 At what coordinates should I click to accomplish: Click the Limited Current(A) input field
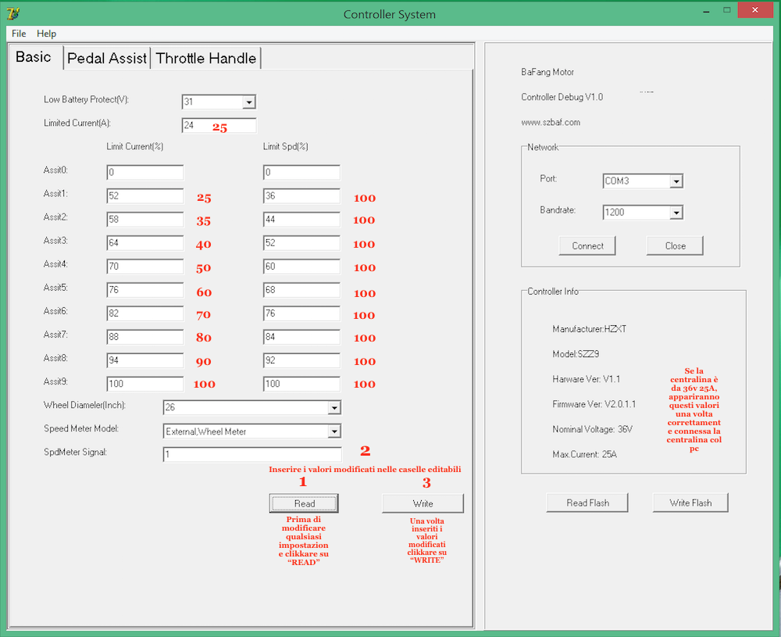coord(219,126)
